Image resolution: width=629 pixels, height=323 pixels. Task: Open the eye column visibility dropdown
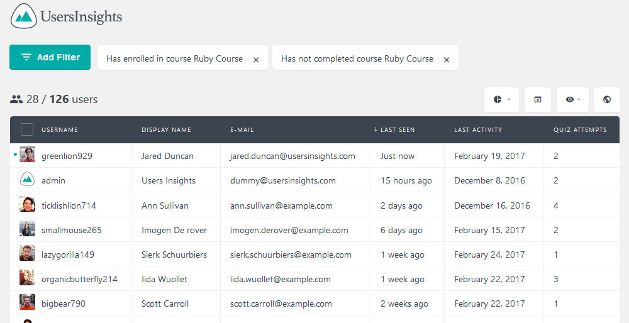(572, 99)
